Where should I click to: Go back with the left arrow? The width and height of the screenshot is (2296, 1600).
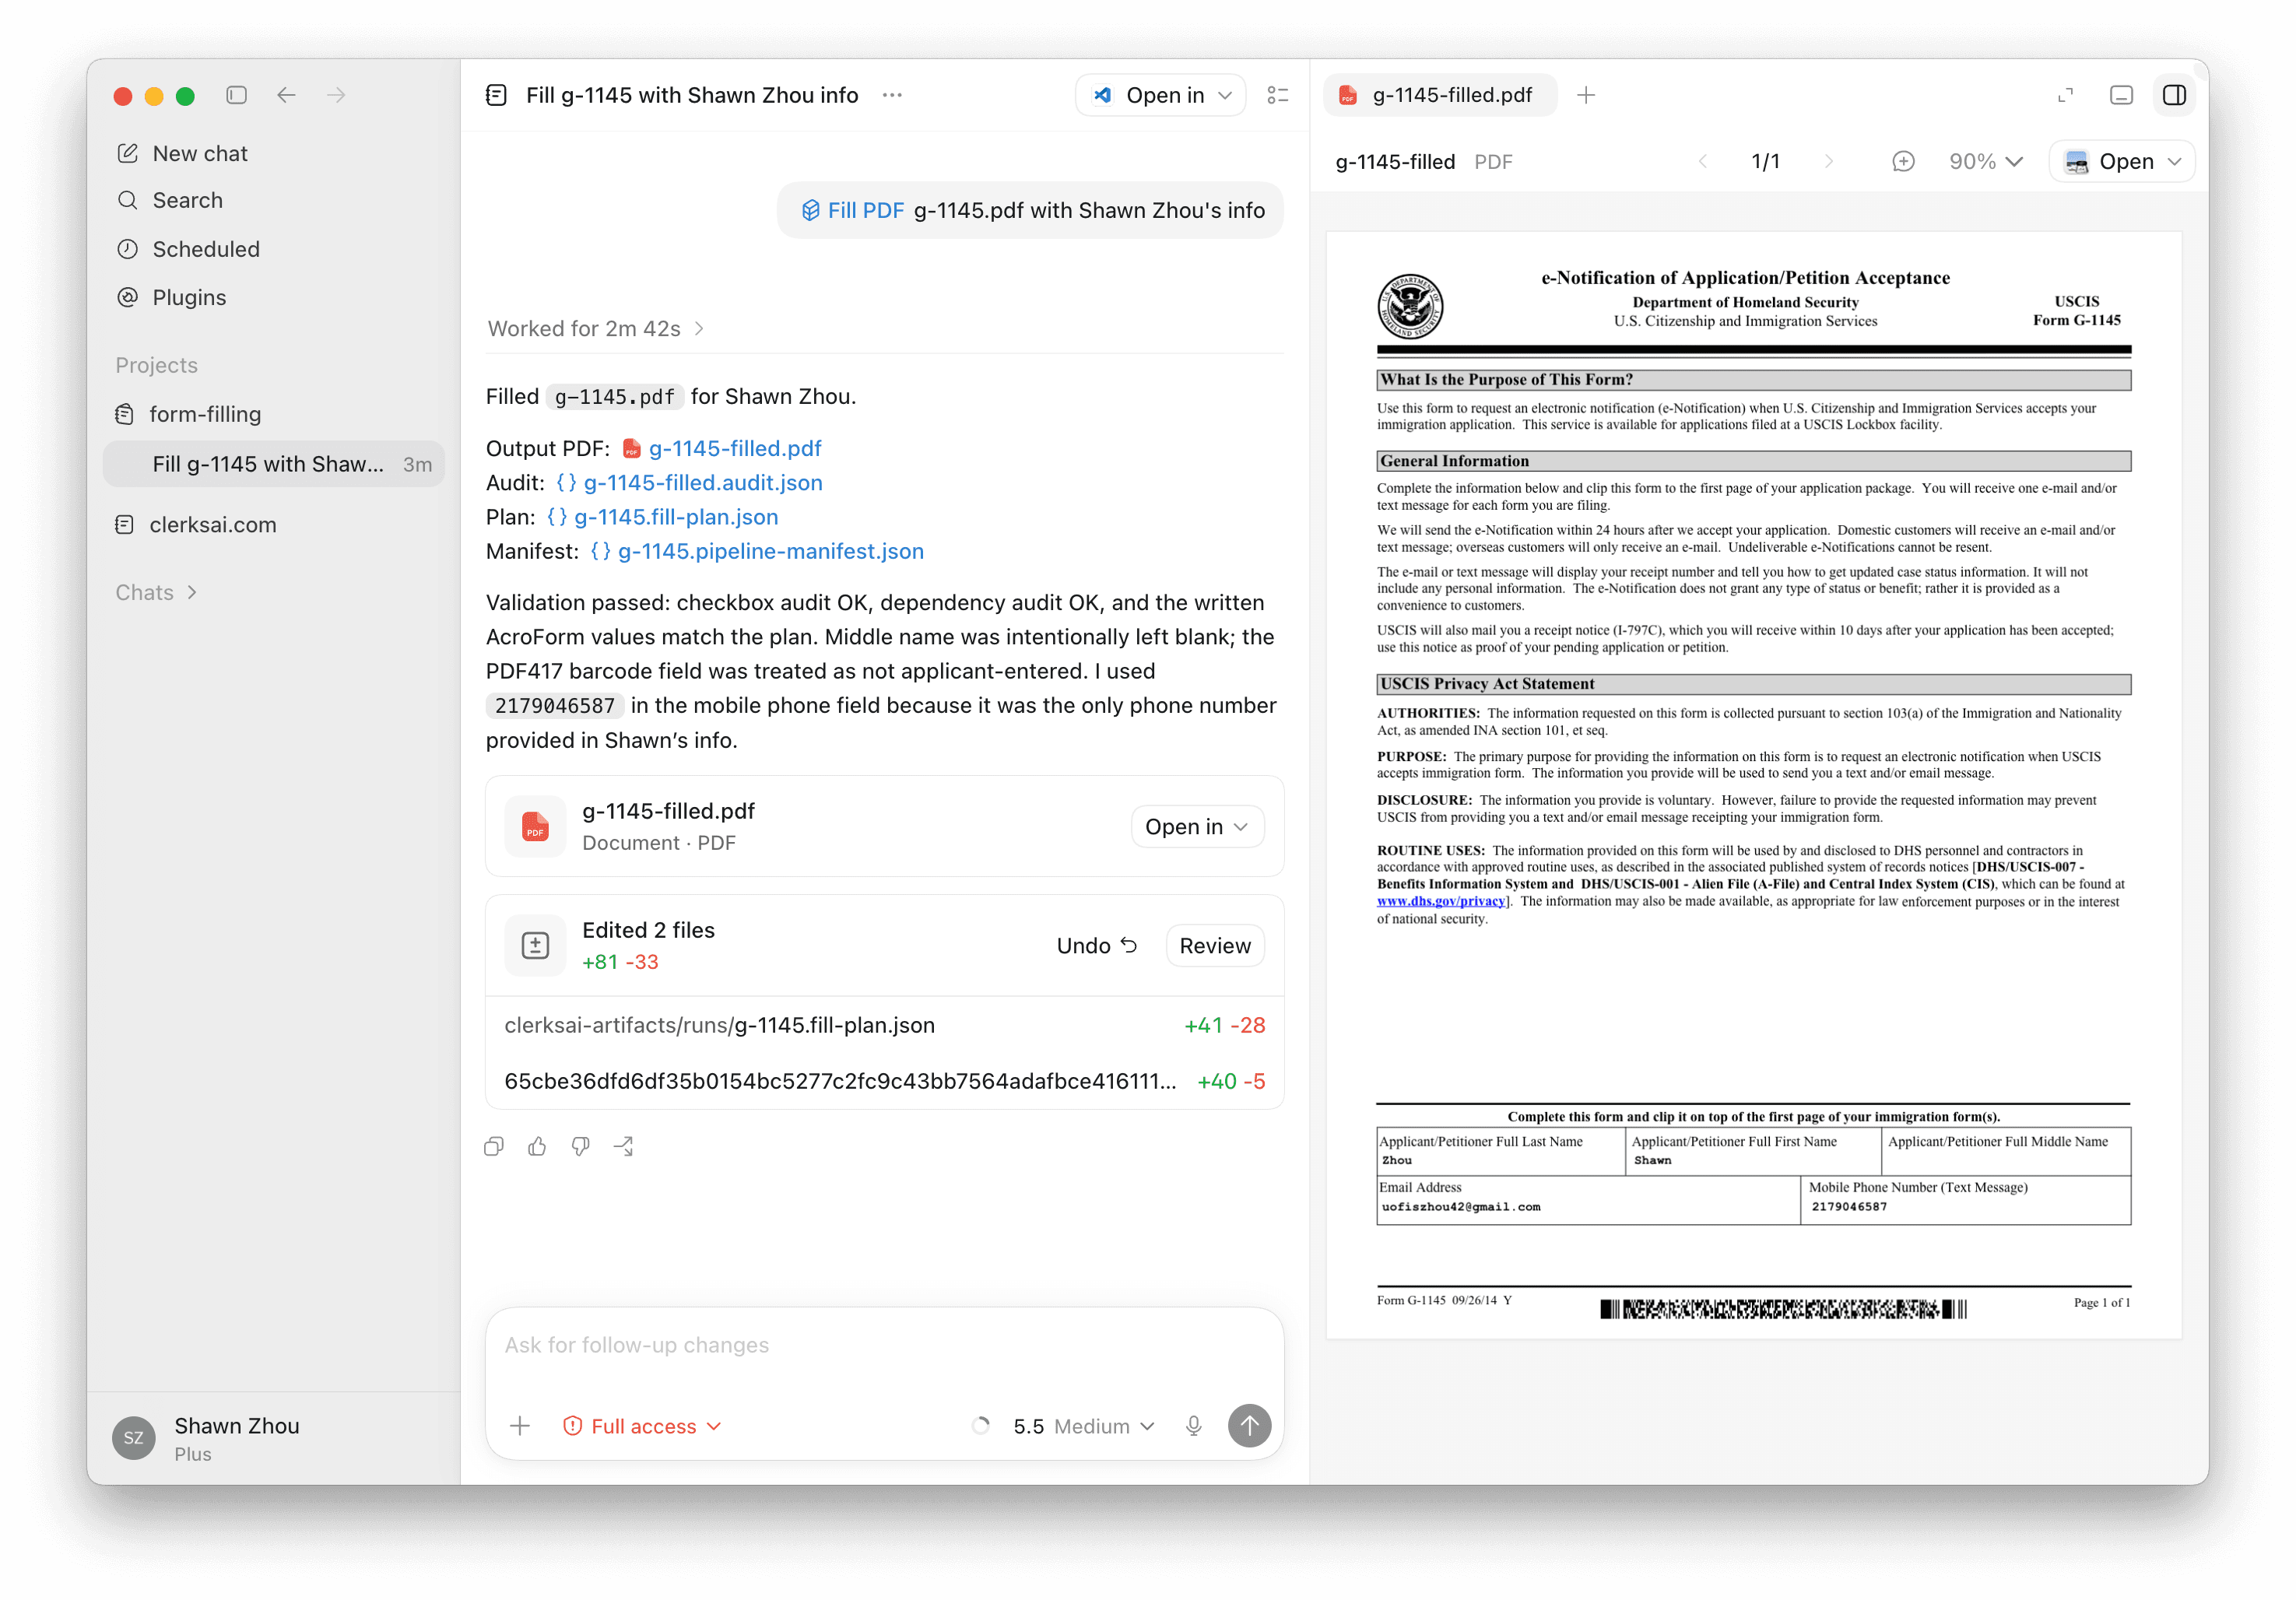point(287,95)
